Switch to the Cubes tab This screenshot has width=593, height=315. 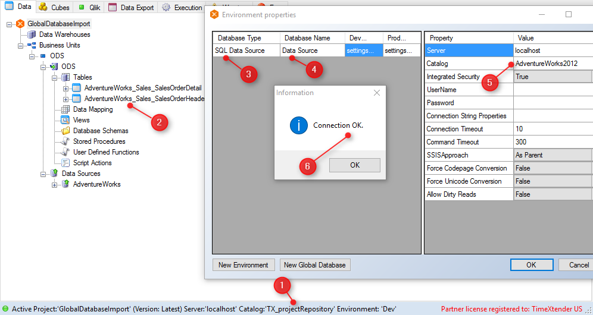tap(54, 7)
